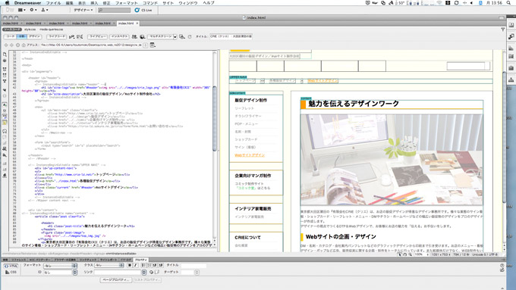Image resolution: width=516 pixels, height=290 pixels.
Task: Select the first index.html document tab
Action: 11,23
